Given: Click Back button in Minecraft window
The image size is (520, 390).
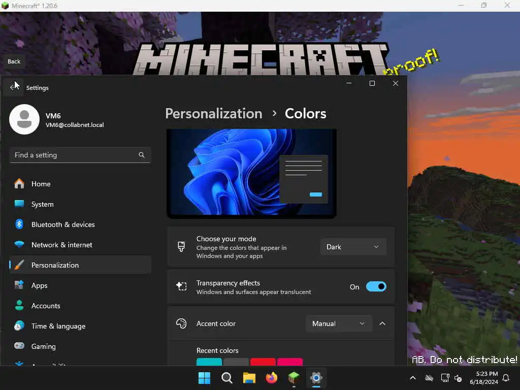Looking at the screenshot, I should pyautogui.click(x=14, y=61).
